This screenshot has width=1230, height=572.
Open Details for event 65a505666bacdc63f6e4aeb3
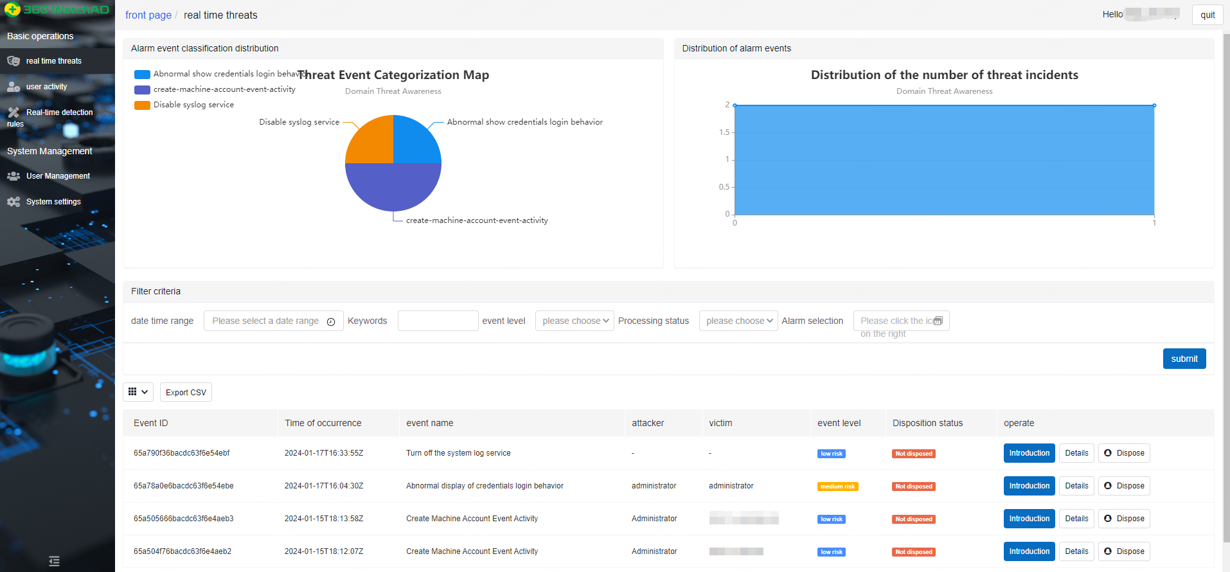pyautogui.click(x=1076, y=519)
